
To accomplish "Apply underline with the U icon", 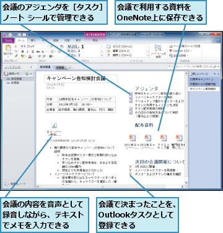I will coord(32,51).
